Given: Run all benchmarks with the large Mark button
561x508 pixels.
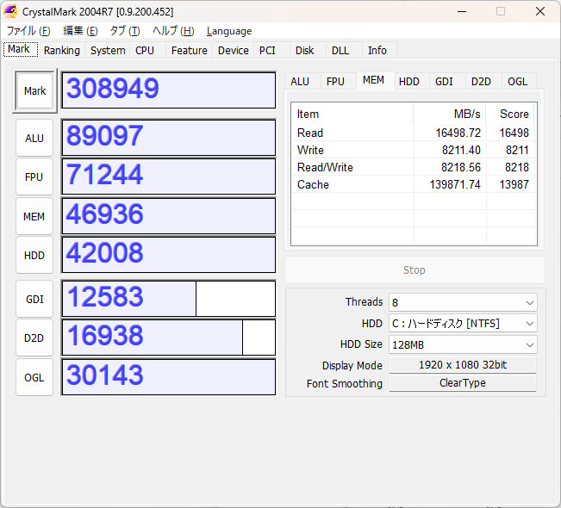Looking at the screenshot, I should 34,90.
